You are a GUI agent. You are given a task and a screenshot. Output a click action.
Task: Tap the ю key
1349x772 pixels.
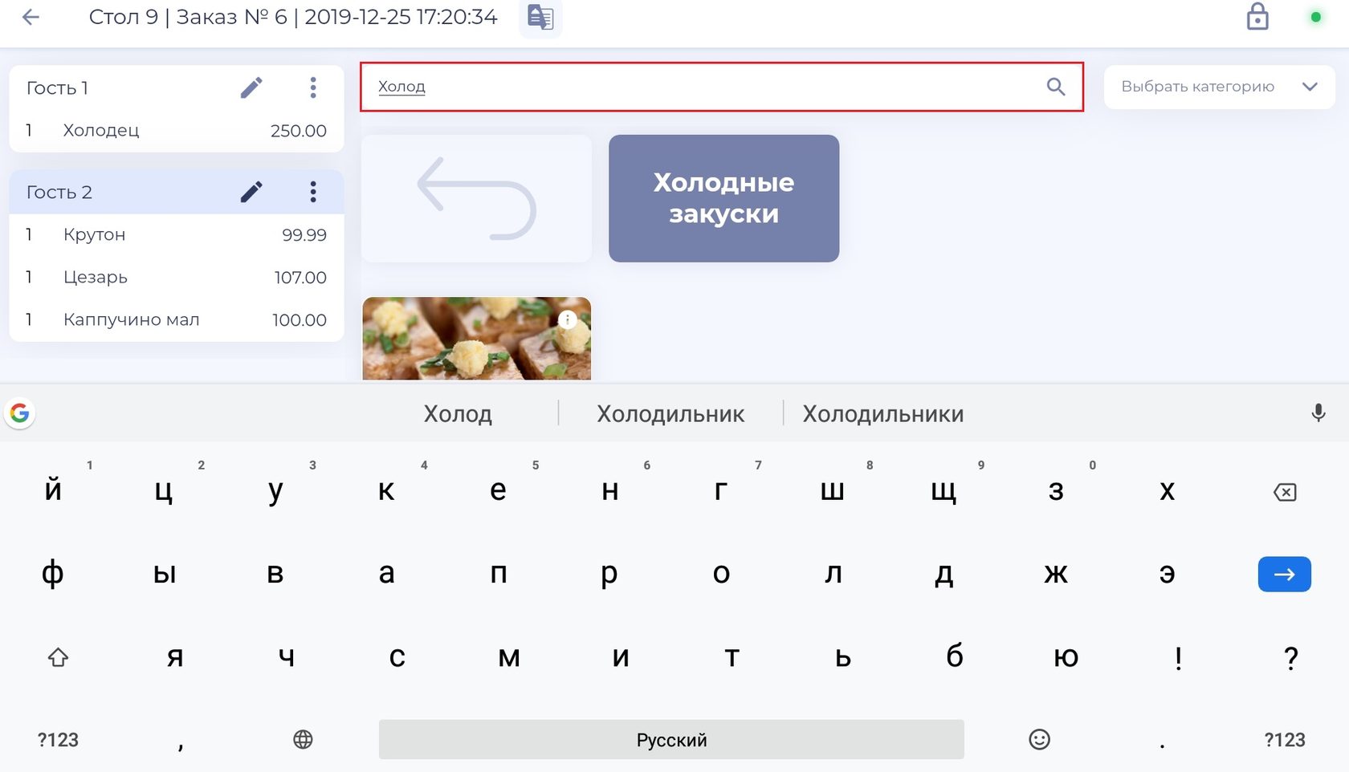pyautogui.click(x=1066, y=656)
